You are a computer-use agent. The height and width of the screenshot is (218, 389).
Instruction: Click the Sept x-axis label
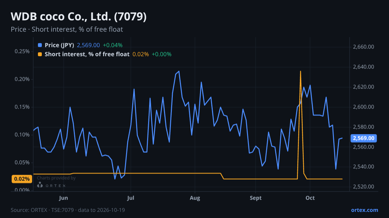pyautogui.click(x=256, y=197)
